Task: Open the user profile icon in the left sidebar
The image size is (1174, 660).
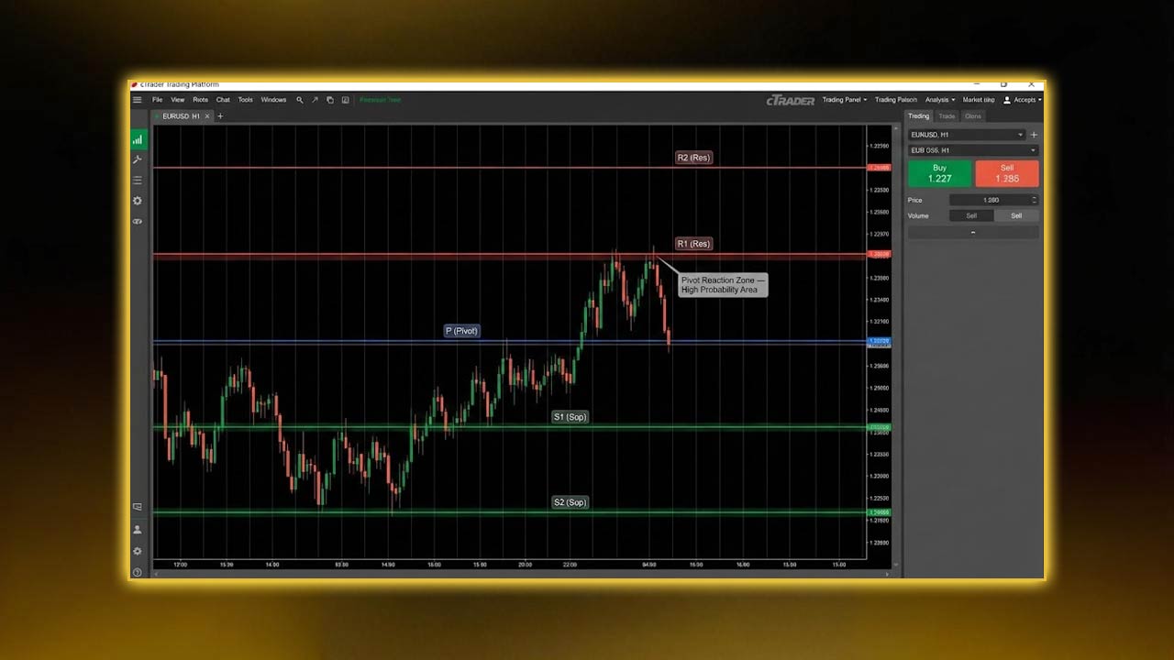Action: tap(138, 530)
